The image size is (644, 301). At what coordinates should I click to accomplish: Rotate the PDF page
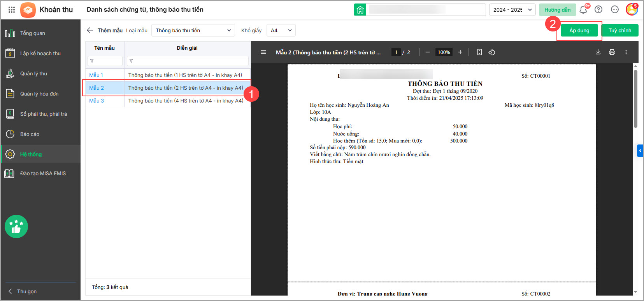tap(492, 52)
